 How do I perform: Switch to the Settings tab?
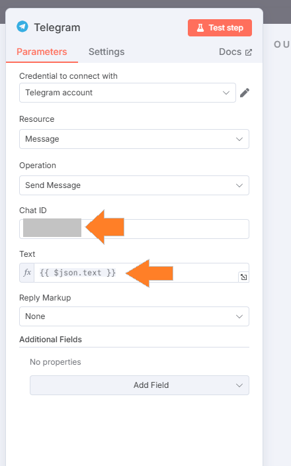[106, 52]
